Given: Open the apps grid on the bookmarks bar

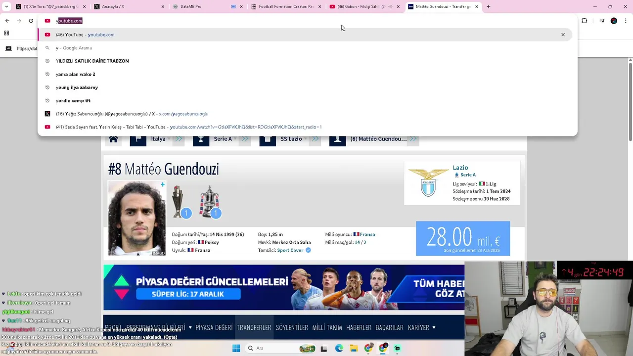Looking at the screenshot, I should pos(6,33).
